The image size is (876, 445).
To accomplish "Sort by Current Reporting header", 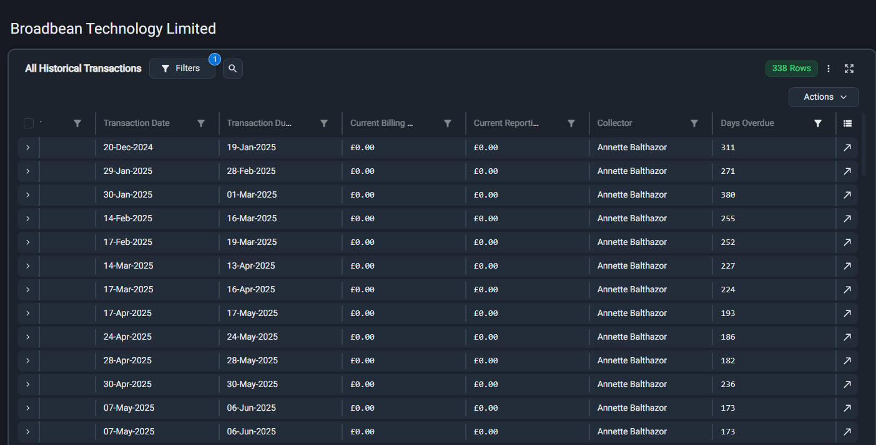I will pyautogui.click(x=506, y=123).
